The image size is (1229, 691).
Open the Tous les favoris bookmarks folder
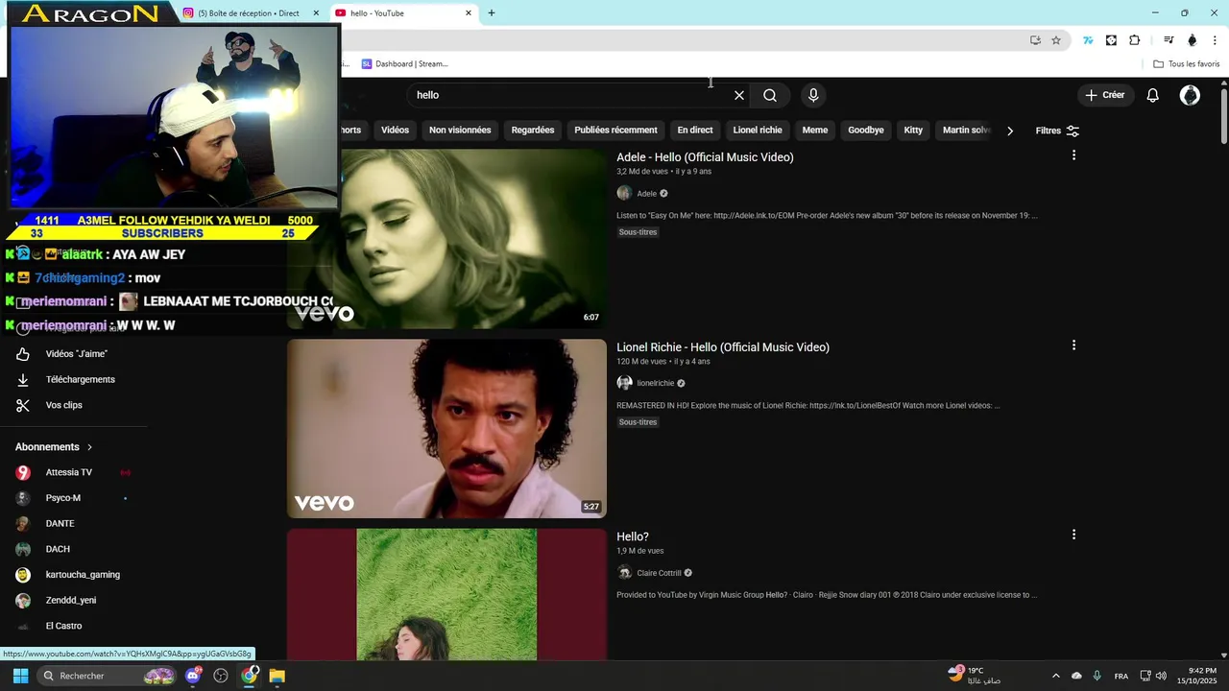[x=1187, y=64]
